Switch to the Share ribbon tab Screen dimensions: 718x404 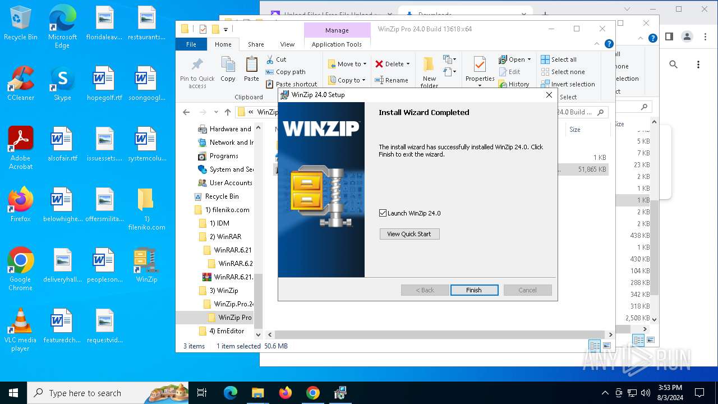click(x=256, y=44)
